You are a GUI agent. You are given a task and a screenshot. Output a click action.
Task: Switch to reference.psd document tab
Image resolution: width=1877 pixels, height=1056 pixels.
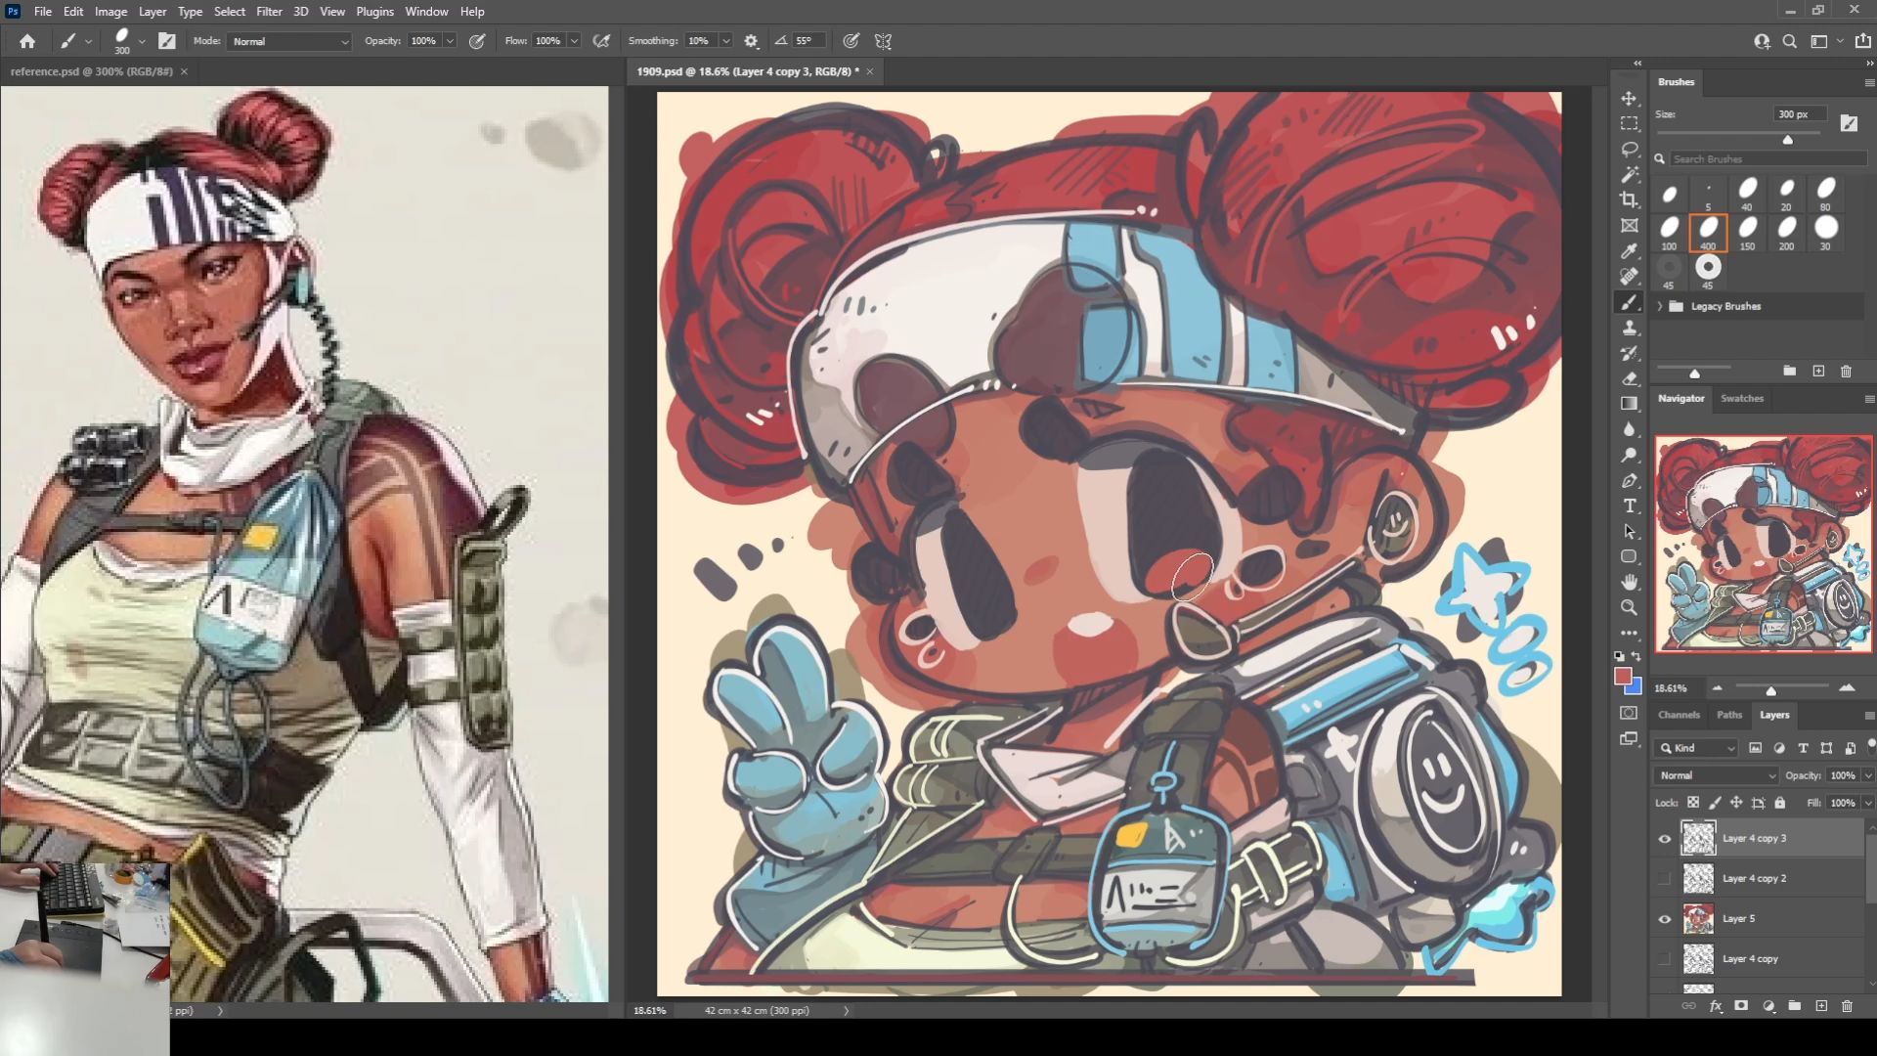(91, 71)
